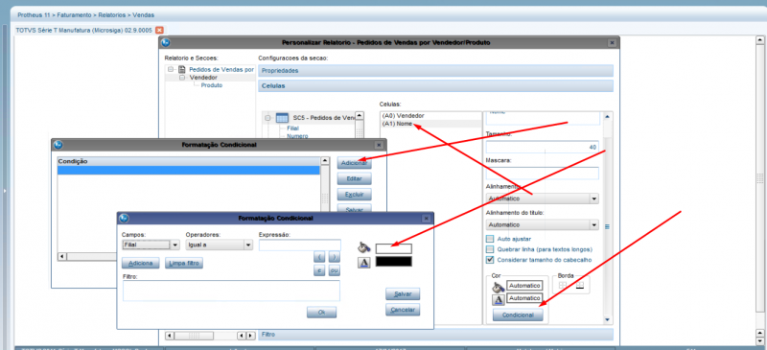The width and height of the screenshot is (767, 350).
Task: Click paint bucket icon in Formatação Condicional dialog
Action: 362,247
